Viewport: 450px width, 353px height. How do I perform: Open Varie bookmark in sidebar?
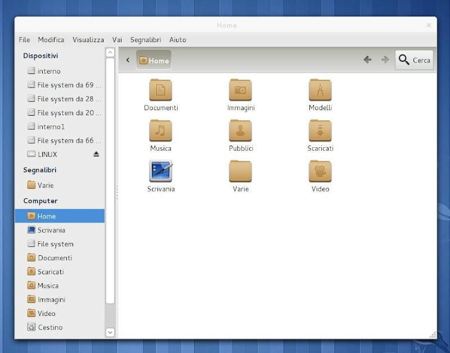point(60,185)
